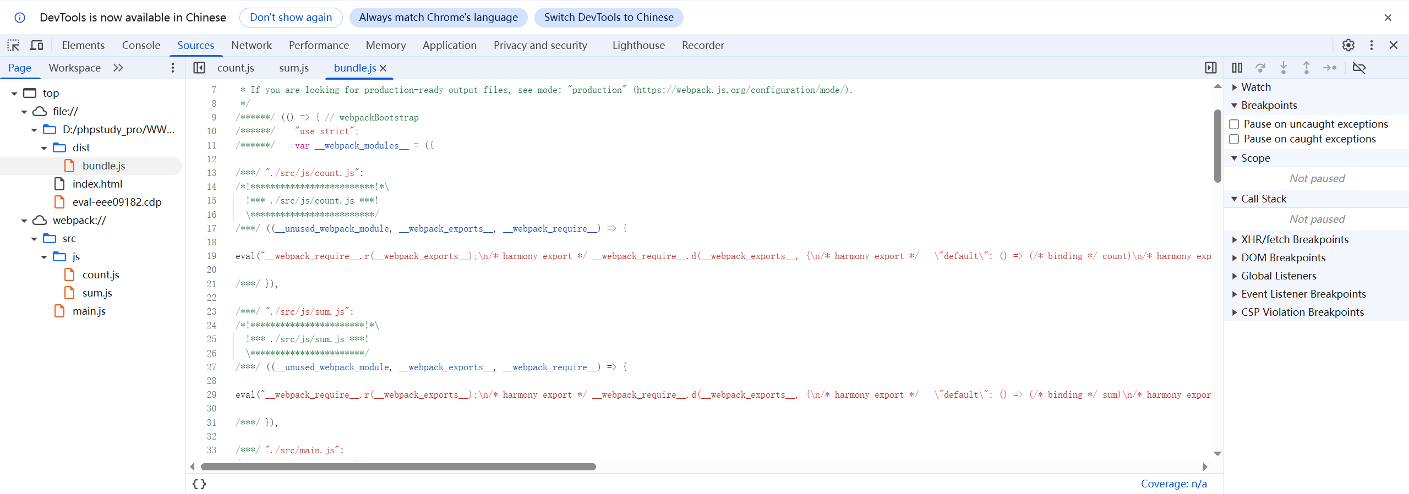Switch to the Workspace navigator tab
The image size is (1409, 494).
75,68
